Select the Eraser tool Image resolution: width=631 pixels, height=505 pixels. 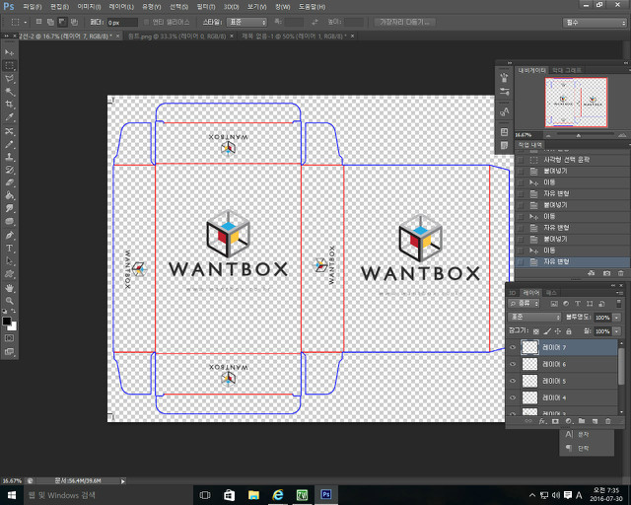9,182
